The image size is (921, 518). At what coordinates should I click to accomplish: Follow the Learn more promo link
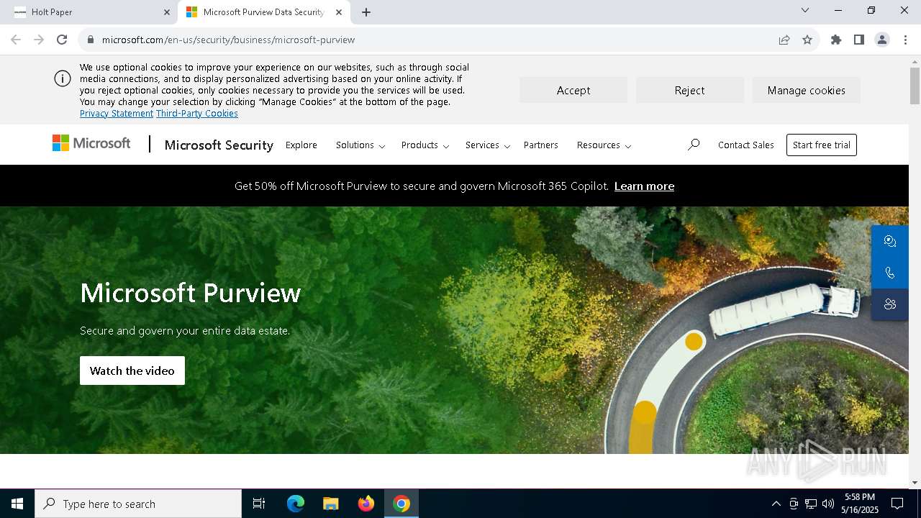click(644, 186)
